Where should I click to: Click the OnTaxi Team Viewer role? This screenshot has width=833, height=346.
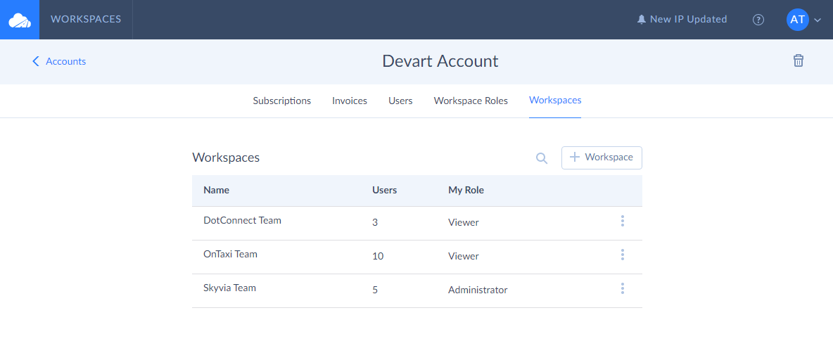[x=463, y=256]
